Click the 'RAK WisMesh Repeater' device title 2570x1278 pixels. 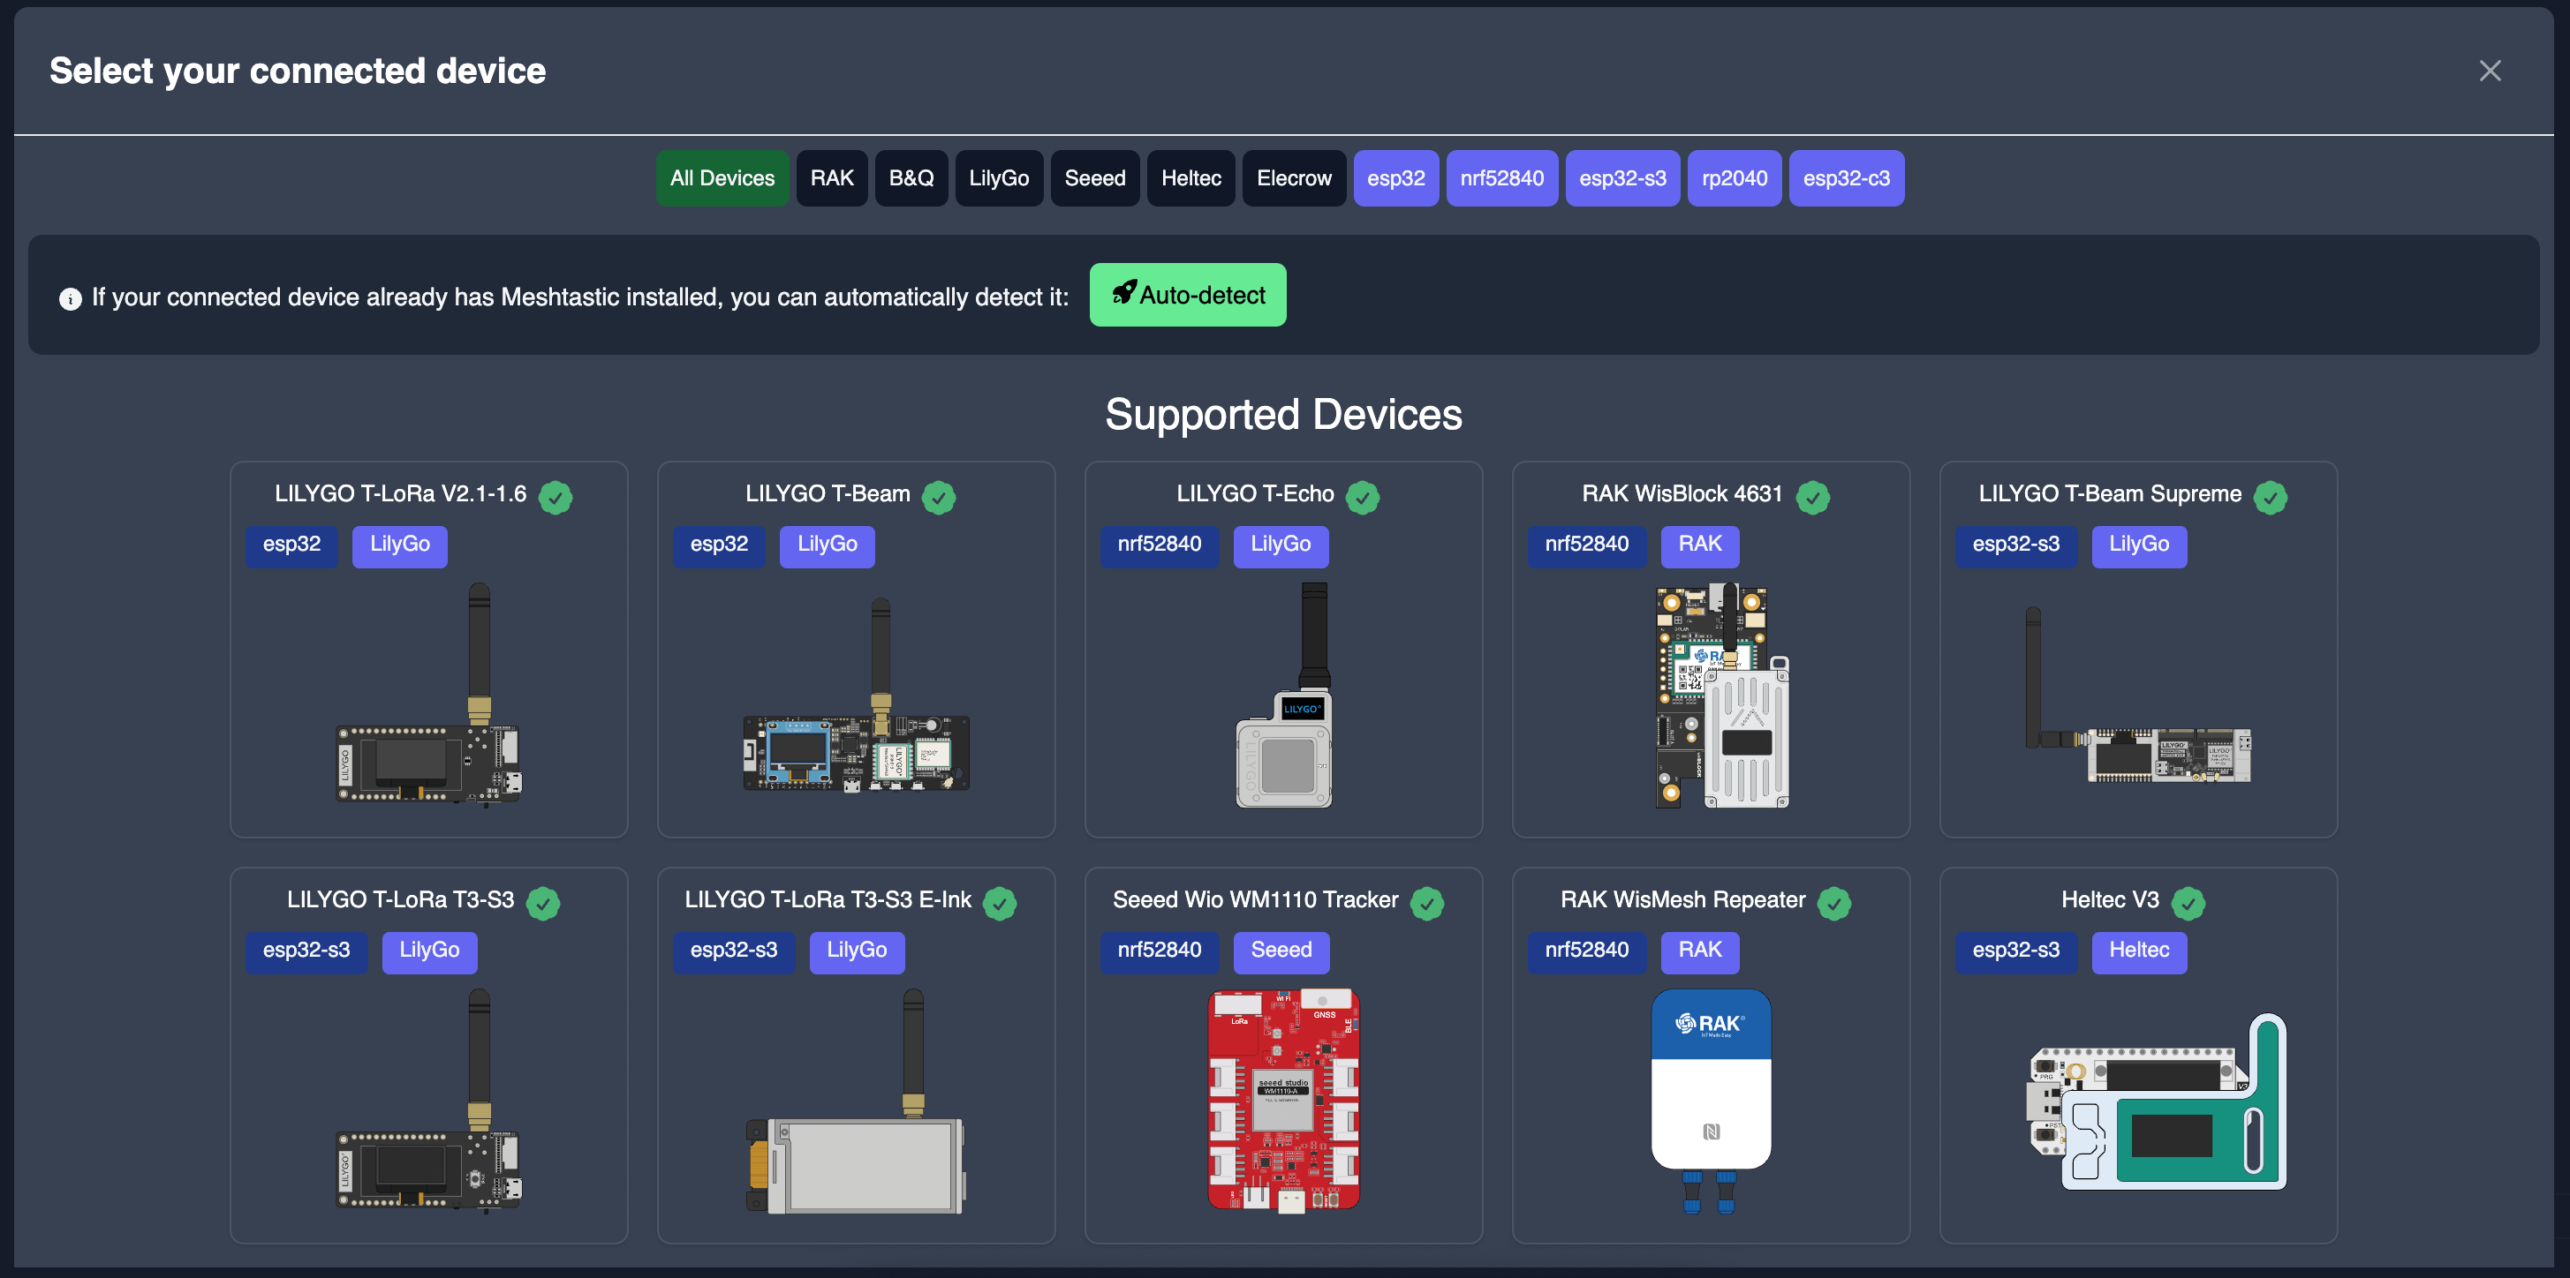(1682, 900)
